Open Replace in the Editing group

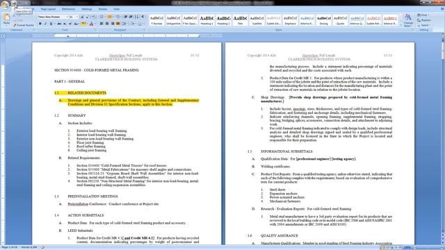coord(424,20)
